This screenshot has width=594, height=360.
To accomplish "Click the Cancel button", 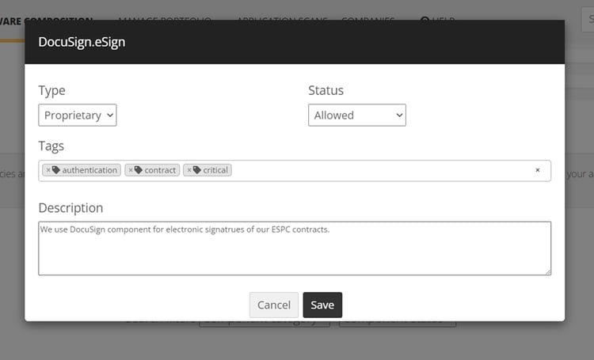I will [x=274, y=305].
